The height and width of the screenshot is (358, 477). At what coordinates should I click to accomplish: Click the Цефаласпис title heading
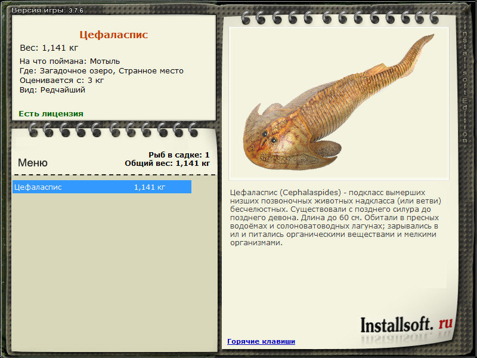point(113,35)
